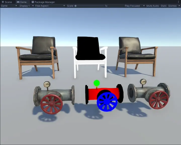Click the Scene tab grid icon
Screen dimensions: 181x145
(3, 2)
